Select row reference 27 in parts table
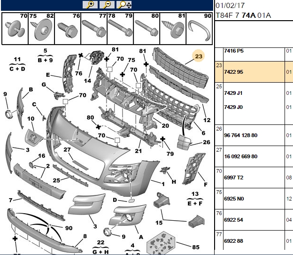The height and width of the screenshot is (255, 293). point(219,150)
